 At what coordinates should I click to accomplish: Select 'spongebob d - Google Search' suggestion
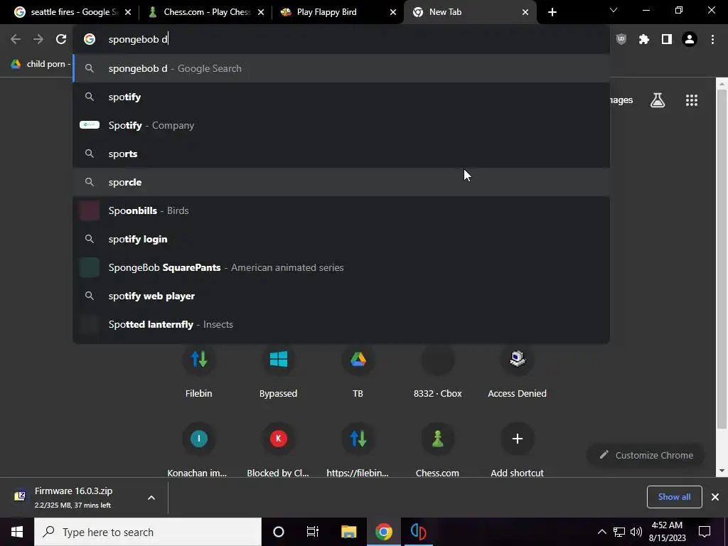click(341, 69)
